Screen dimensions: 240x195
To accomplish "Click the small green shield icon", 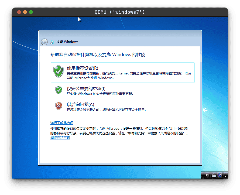I will [59, 90].
